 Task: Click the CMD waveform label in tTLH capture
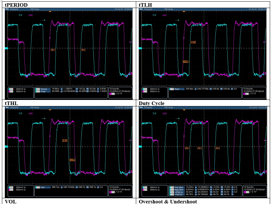165,15
